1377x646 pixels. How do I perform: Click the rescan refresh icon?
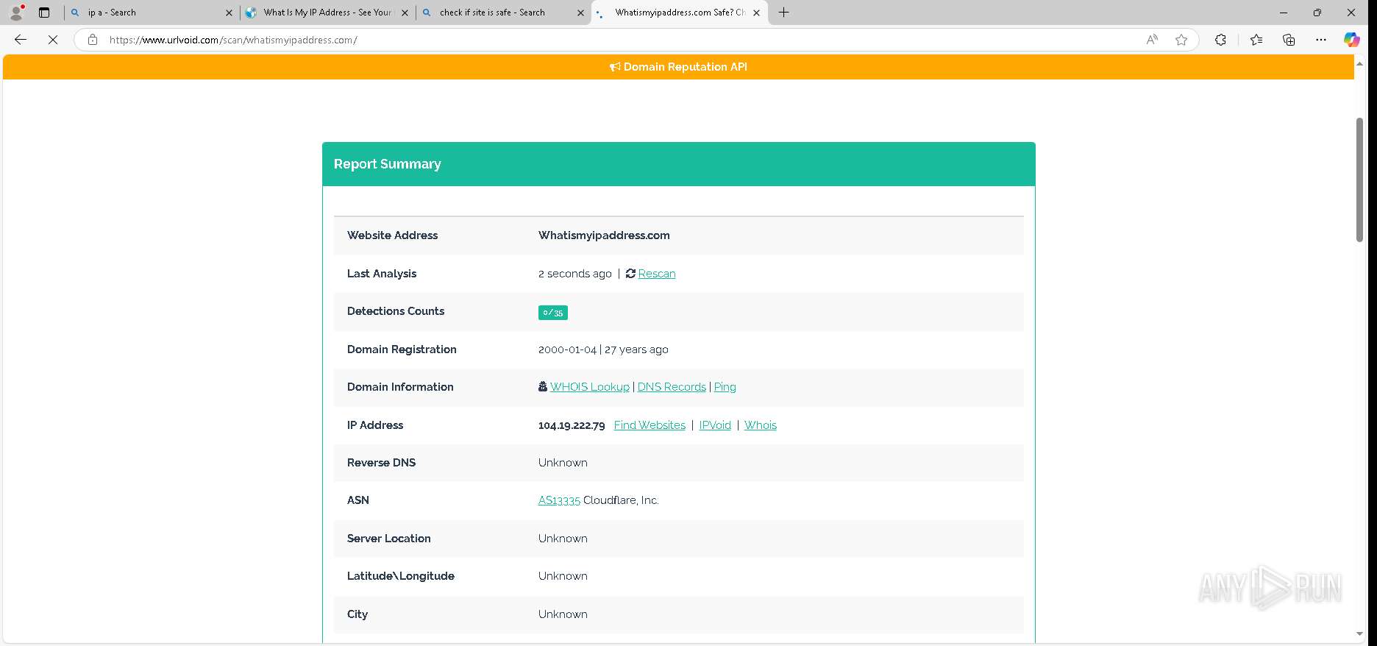coord(630,274)
